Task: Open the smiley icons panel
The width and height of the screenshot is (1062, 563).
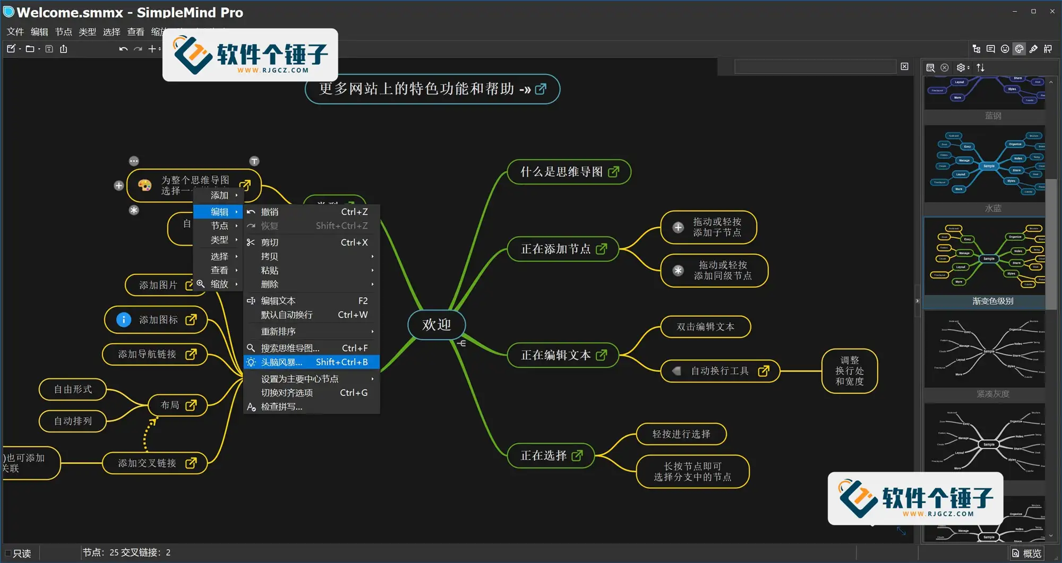Action: pyautogui.click(x=1005, y=49)
